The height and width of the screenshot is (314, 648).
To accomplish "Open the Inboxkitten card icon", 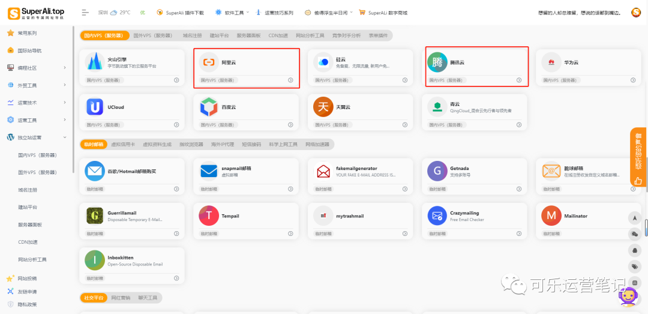I will coord(95,260).
